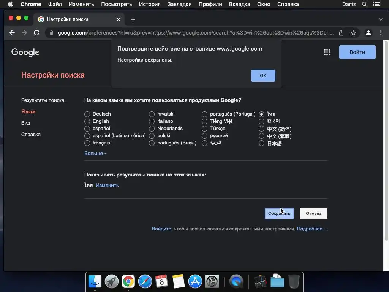Select the Nederlands radio button
Image resolution: width=389 pixels, height=292 pixels.
152,129
